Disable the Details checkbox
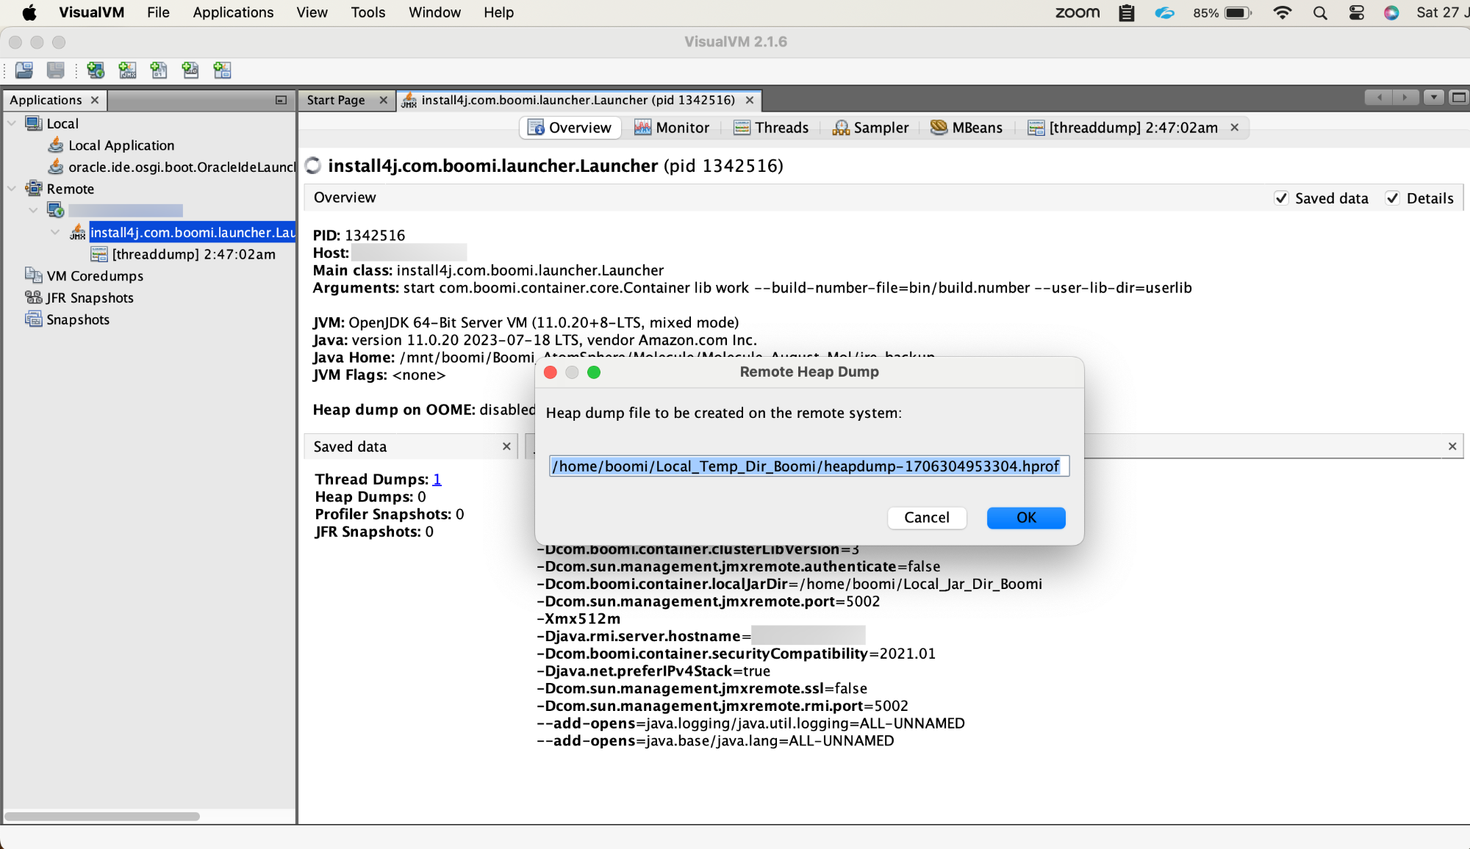The height and width of the screenshot is (849, 1470). pyautogui.click(x=1393, y=198)
